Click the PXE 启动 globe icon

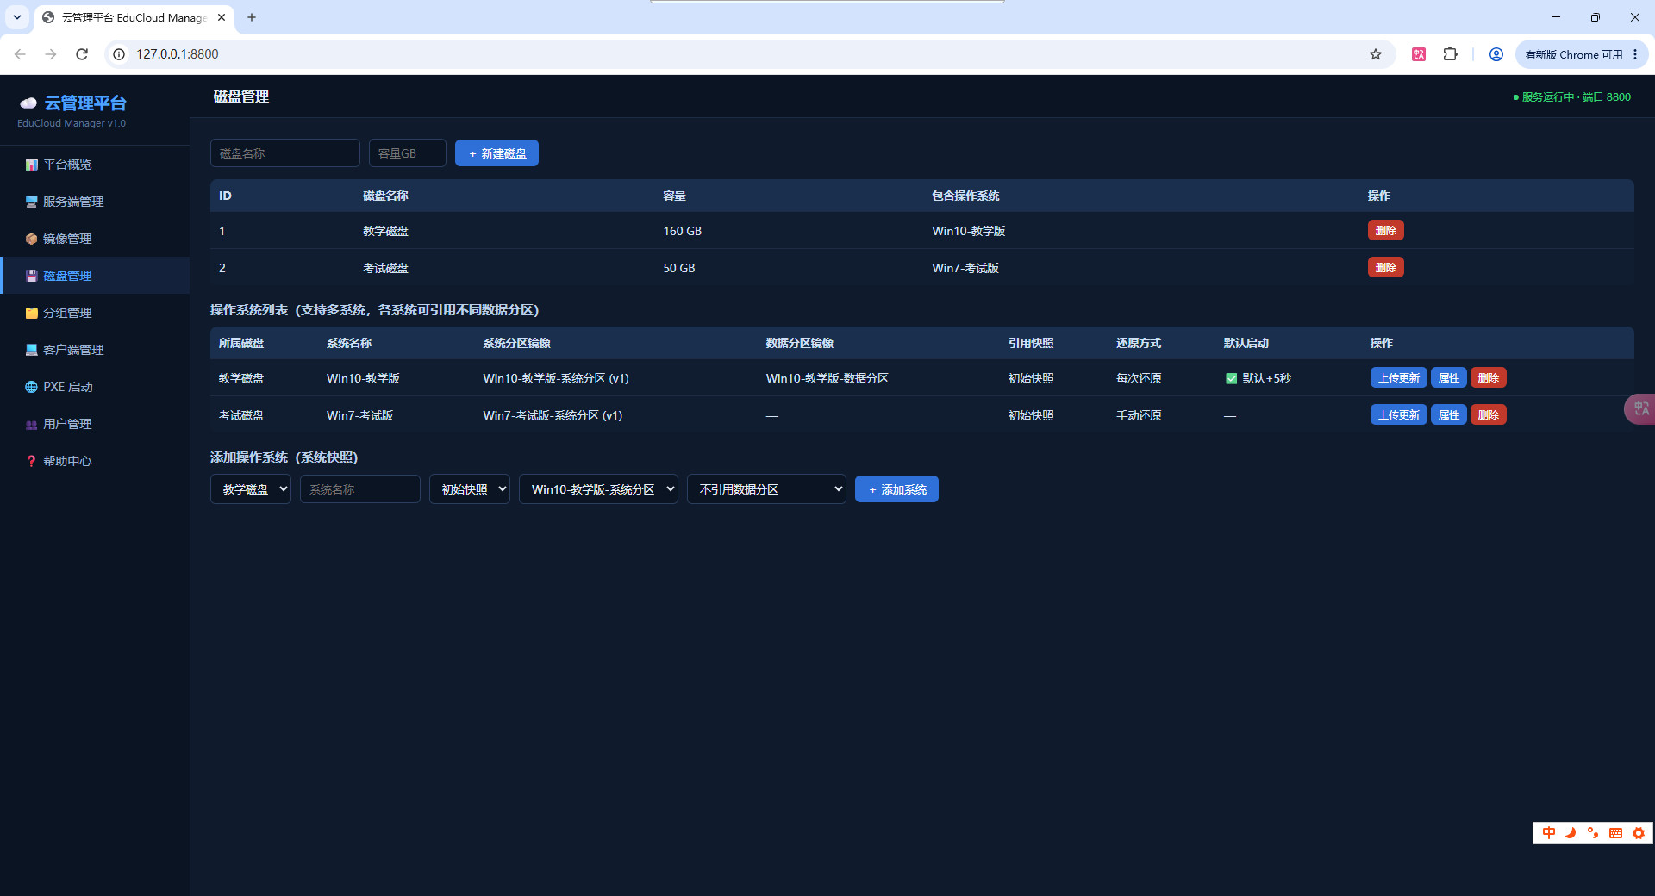[32, 387]
